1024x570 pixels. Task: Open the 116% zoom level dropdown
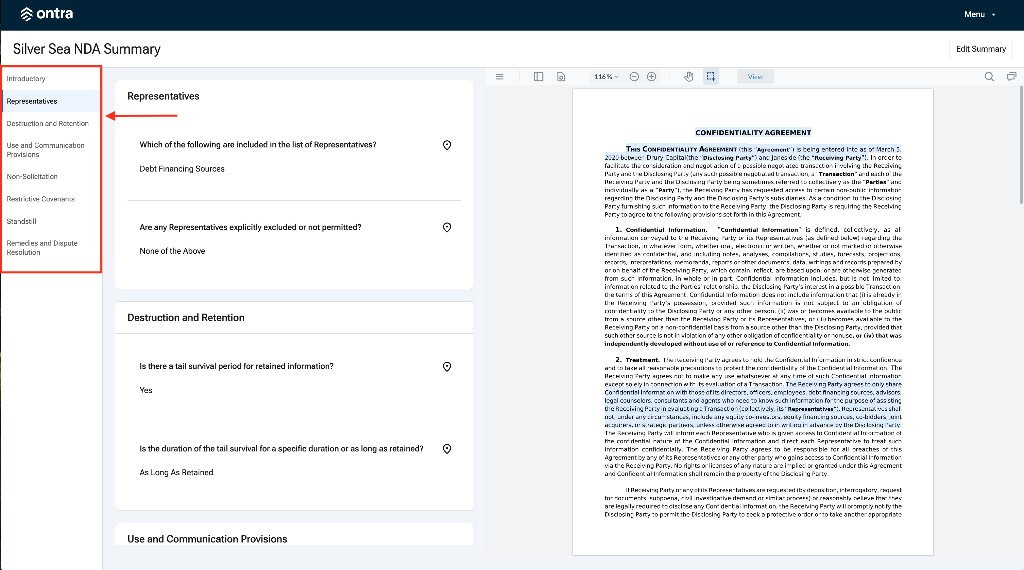tap(606, 77)
